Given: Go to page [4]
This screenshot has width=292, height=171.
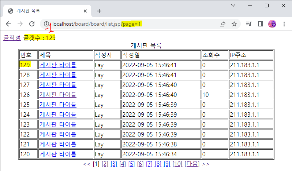Looking at the screenshot, I should 123,164.
